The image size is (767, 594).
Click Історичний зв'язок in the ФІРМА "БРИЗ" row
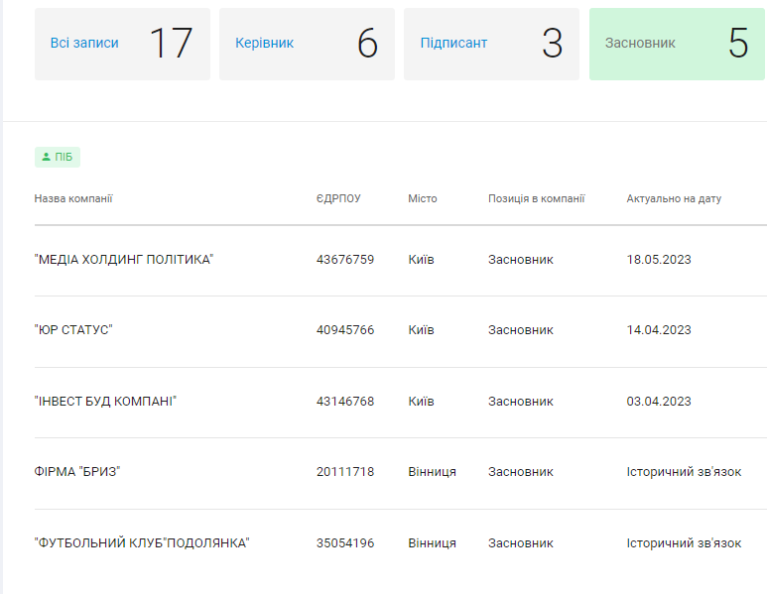click(684, 472)
